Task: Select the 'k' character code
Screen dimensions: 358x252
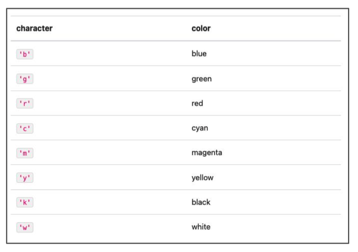Action: [x=25, y=202]
